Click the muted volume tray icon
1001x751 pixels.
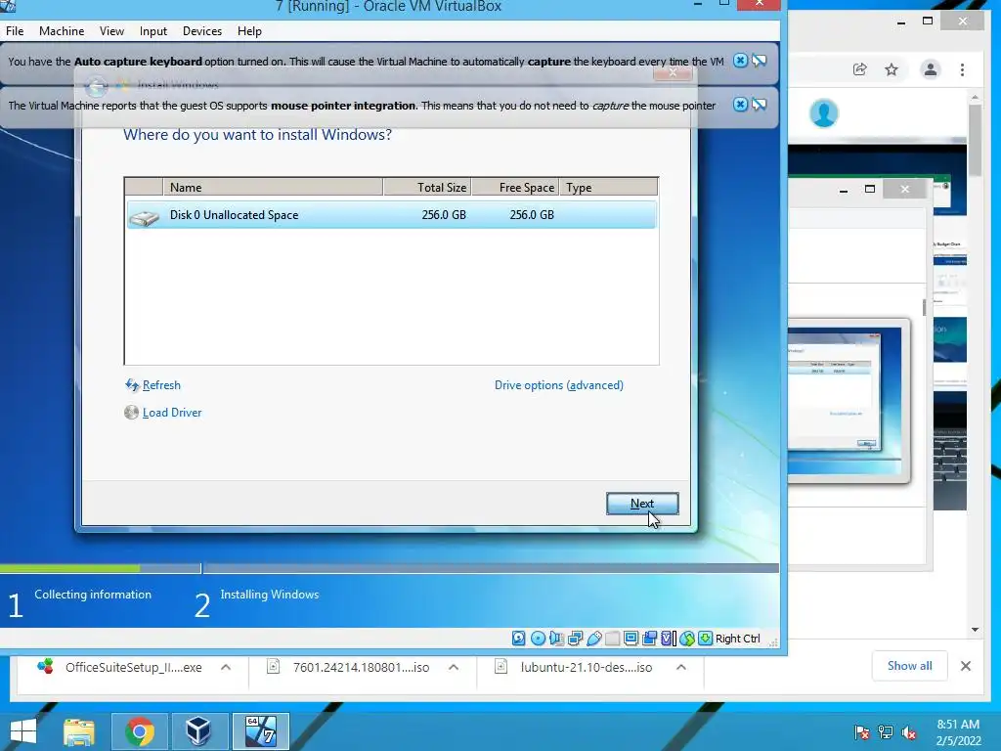click(909, 731)
